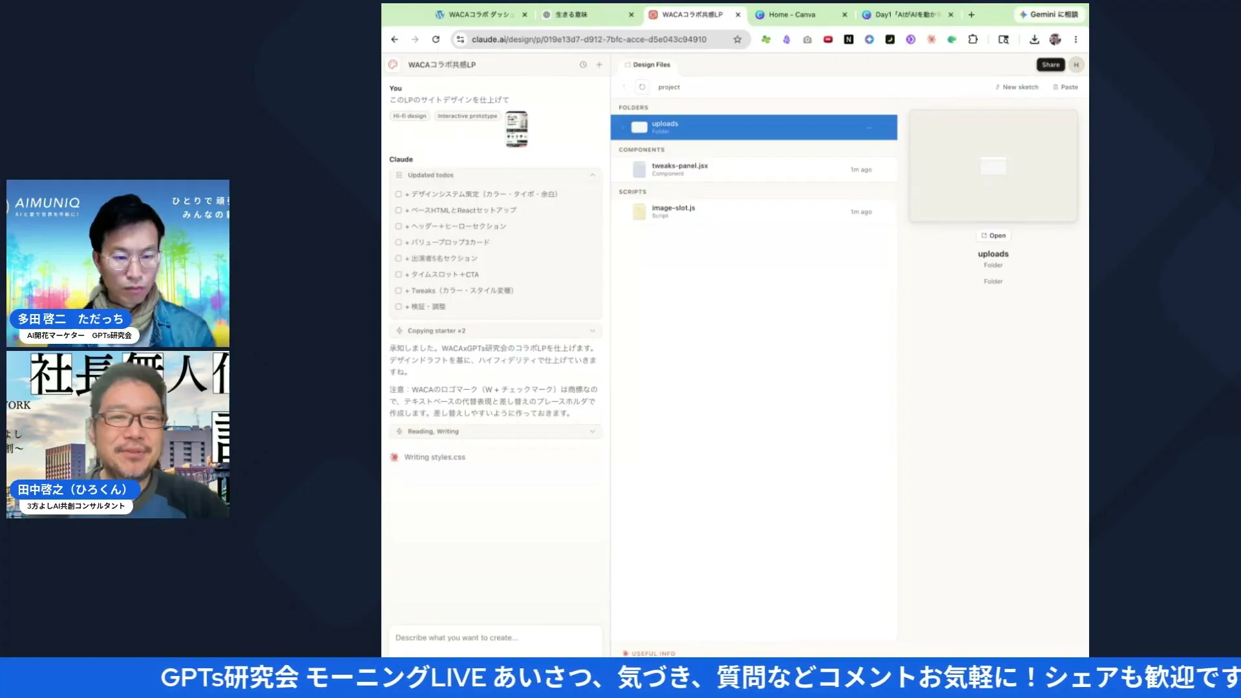This screenshot has width=1241, height=698.
Task: Click the Hi-fi design tag
Action: tap(410, 116)
